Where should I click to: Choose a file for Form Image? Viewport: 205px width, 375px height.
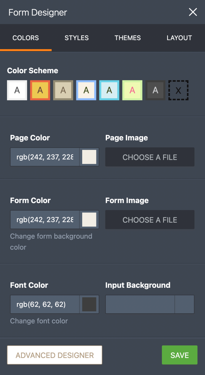coord(150,220)
